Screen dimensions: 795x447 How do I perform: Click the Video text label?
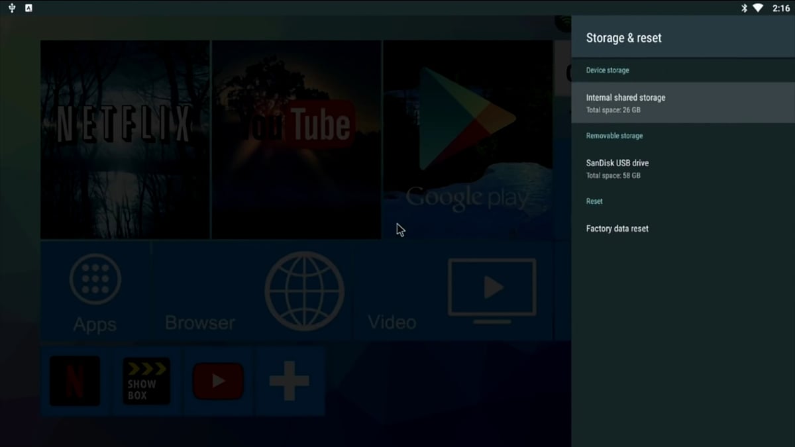pos(392,323)
